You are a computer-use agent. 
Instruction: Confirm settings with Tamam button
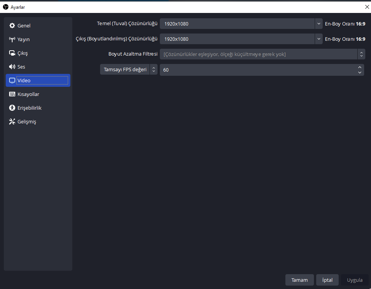point(299,280)
